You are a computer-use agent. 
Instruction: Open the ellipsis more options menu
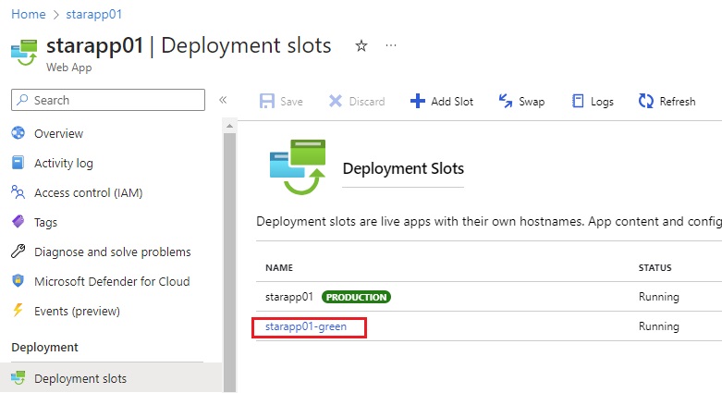pos(391,45)
